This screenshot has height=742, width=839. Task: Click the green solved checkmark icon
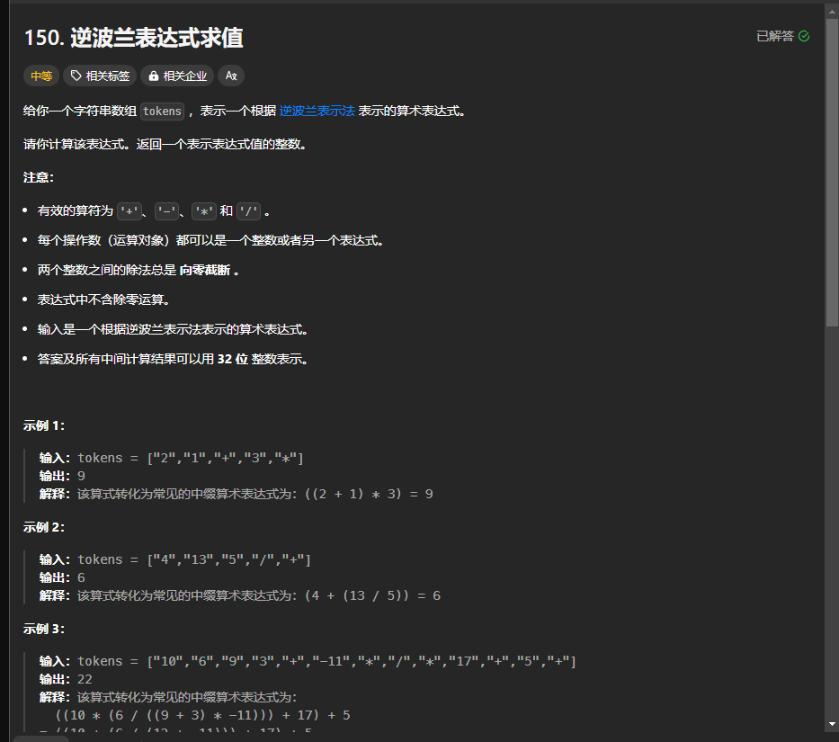click(804, 36)
